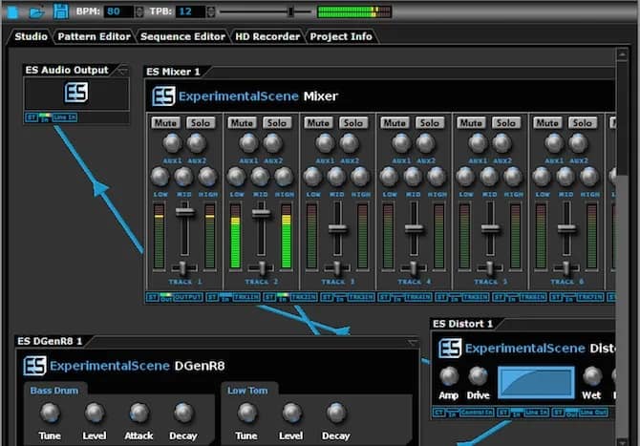Click the ExperimentalScene Mixer logo icon
Image resolution: width=640 pixels, height=446 pixels.
click(163, 96)
